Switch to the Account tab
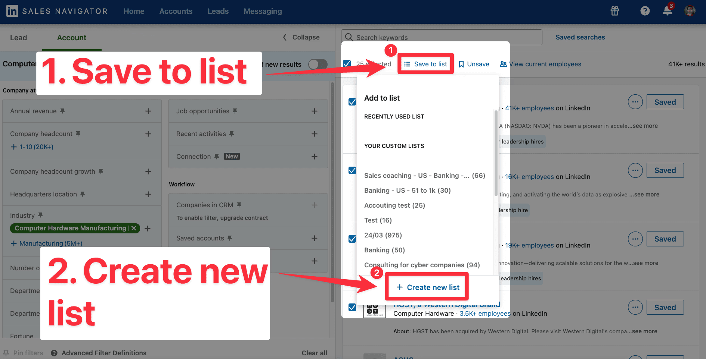 (72, 38)
